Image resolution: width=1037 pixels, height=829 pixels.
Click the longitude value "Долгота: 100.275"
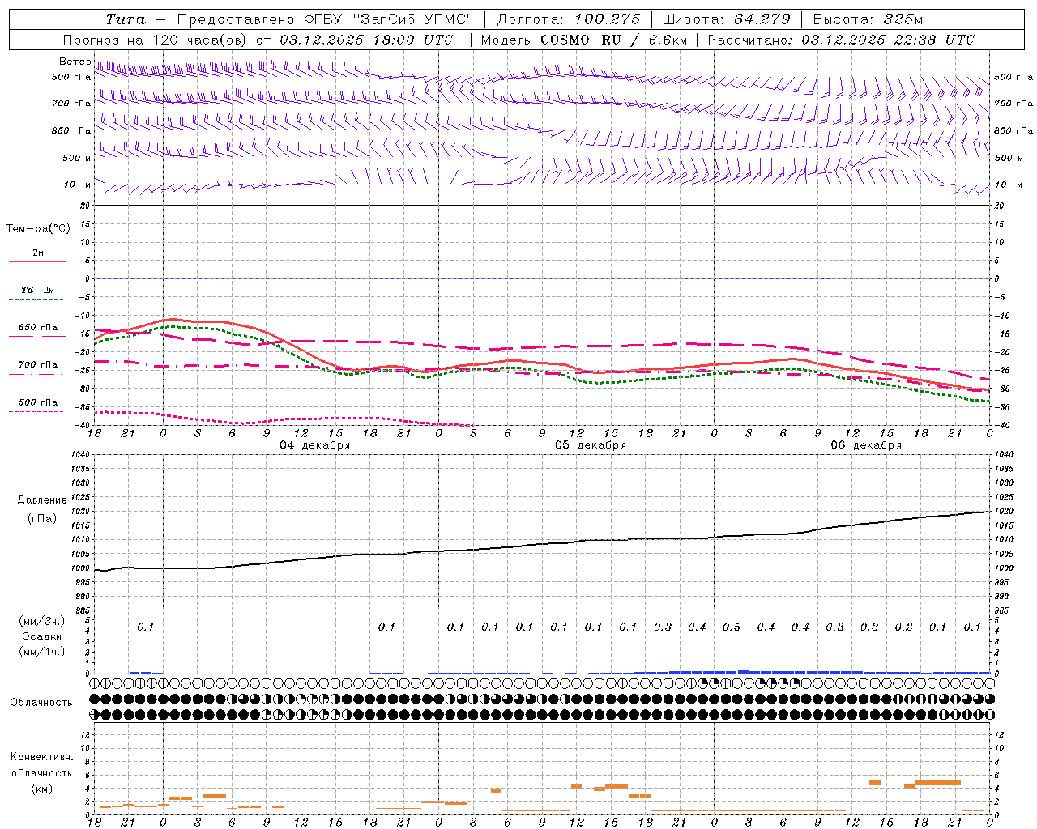tap(569, 19)
